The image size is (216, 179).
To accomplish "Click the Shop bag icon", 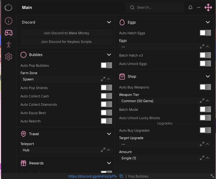I will pyautogui.click(x=122, y=77).
